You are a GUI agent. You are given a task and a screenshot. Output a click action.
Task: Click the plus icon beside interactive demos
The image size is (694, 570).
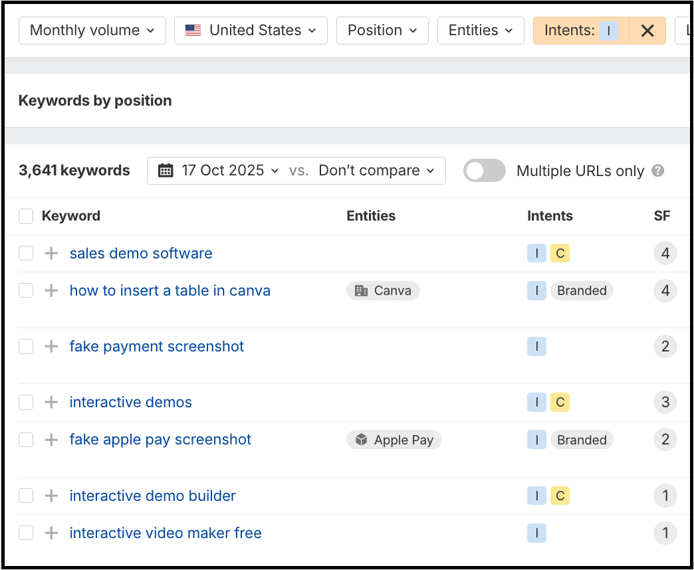pos(51,402)
